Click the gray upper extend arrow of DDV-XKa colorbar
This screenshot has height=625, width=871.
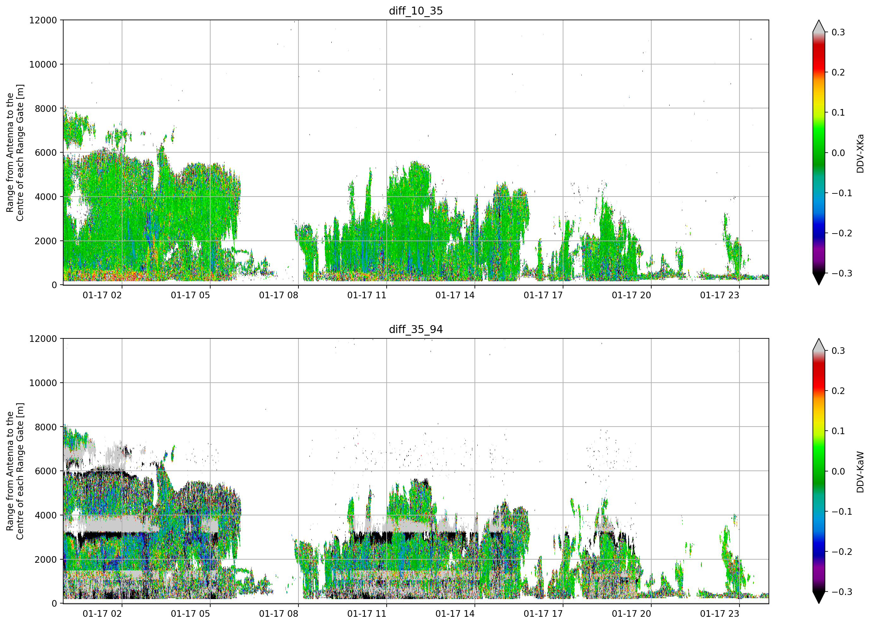[x=819, y=27]
